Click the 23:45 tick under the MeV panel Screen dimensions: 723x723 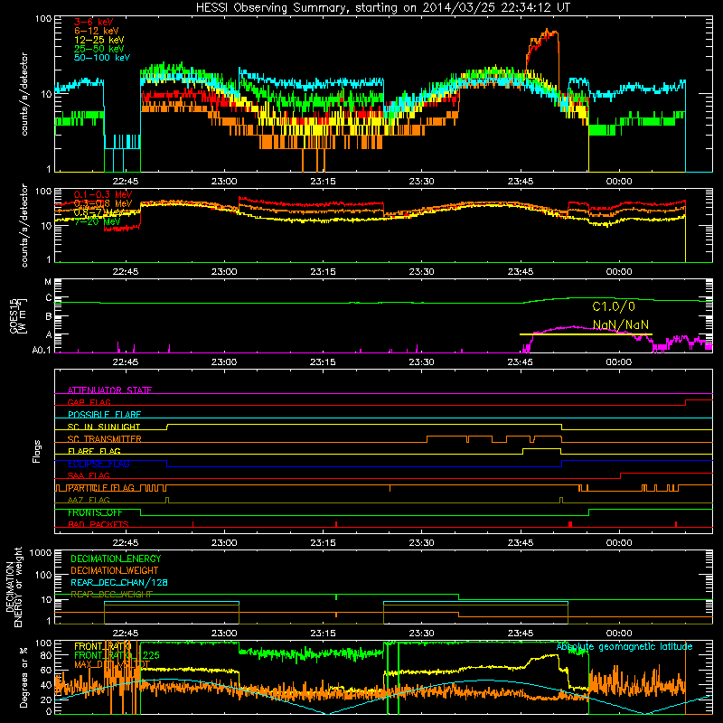(521, 272)
